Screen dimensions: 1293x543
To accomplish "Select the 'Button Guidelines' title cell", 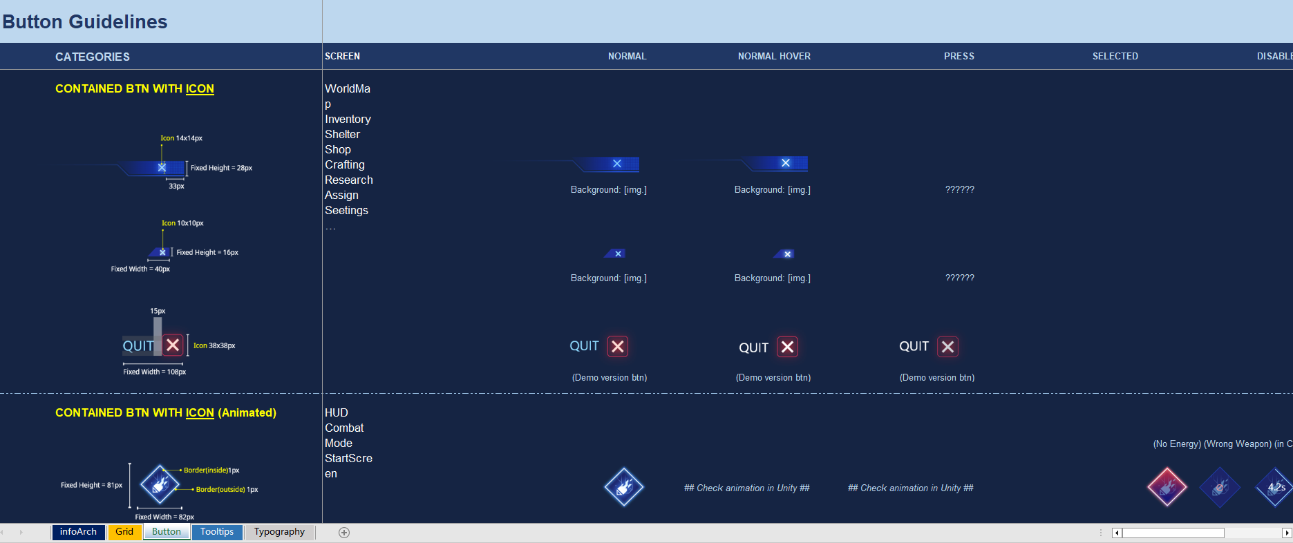I will 161,21.
